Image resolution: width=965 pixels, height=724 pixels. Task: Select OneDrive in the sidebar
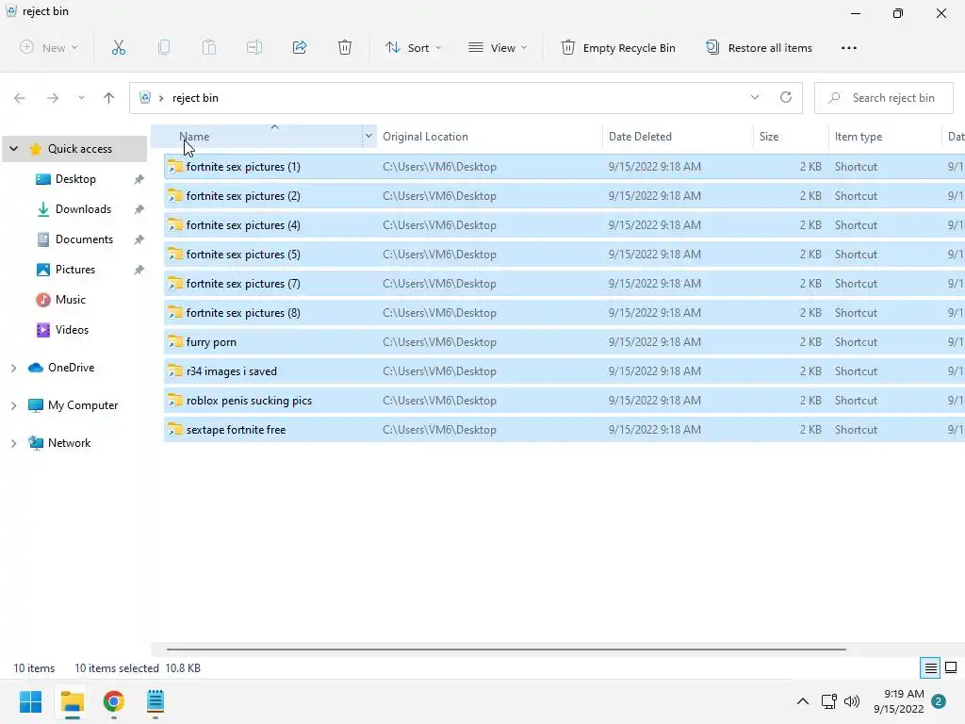(x=71, y=368)
